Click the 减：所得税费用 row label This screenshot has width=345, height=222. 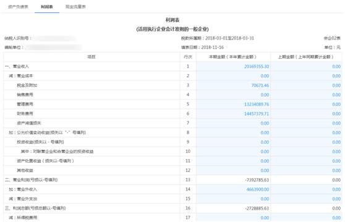coord(23,218)
